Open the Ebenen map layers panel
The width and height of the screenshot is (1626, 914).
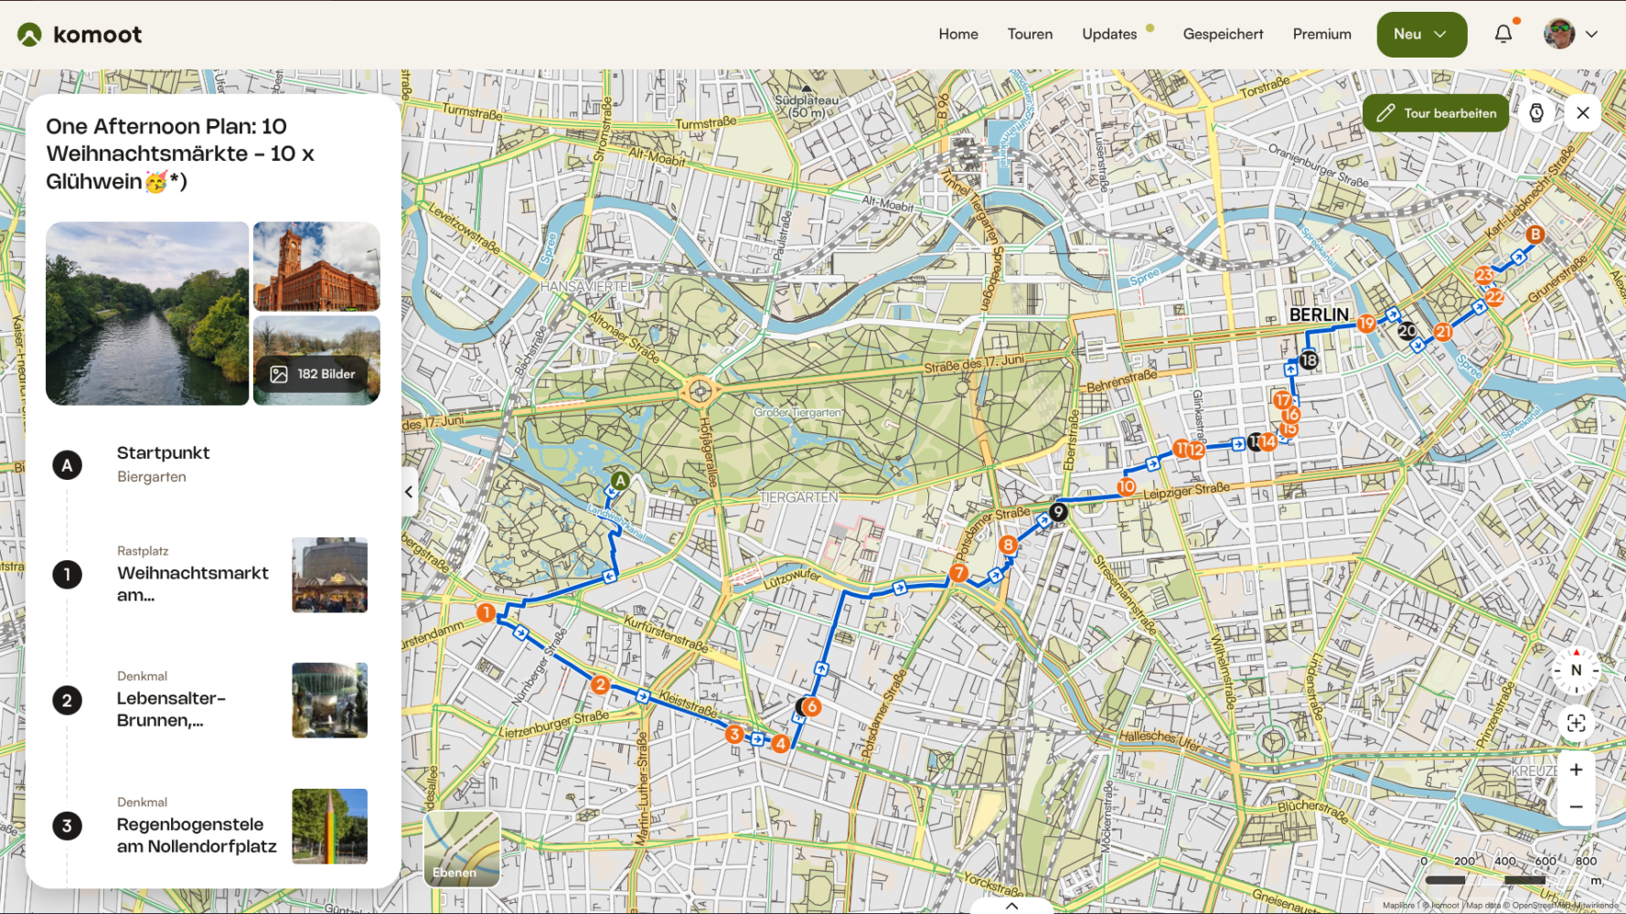pos(461,850)
